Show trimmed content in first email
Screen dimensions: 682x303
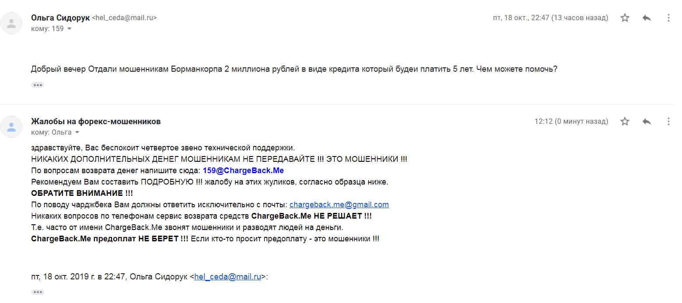tap(38, 85)
